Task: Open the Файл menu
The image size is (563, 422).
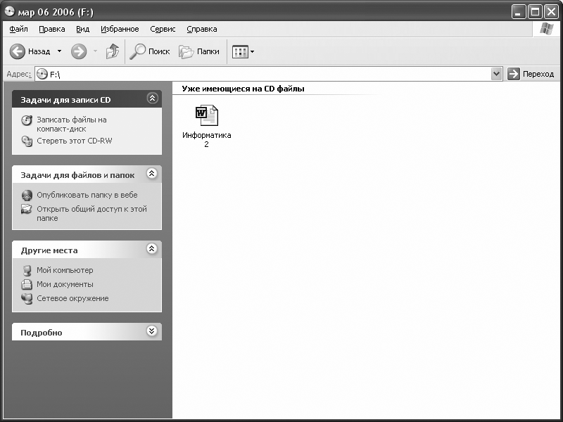Action: coord(19,29)
